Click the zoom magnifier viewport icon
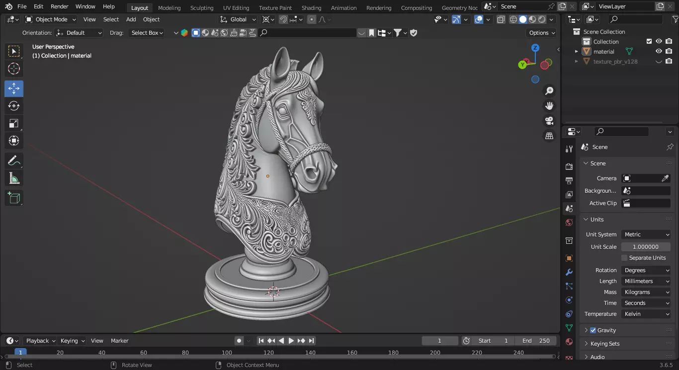679x370 pixels. (549, 91)
